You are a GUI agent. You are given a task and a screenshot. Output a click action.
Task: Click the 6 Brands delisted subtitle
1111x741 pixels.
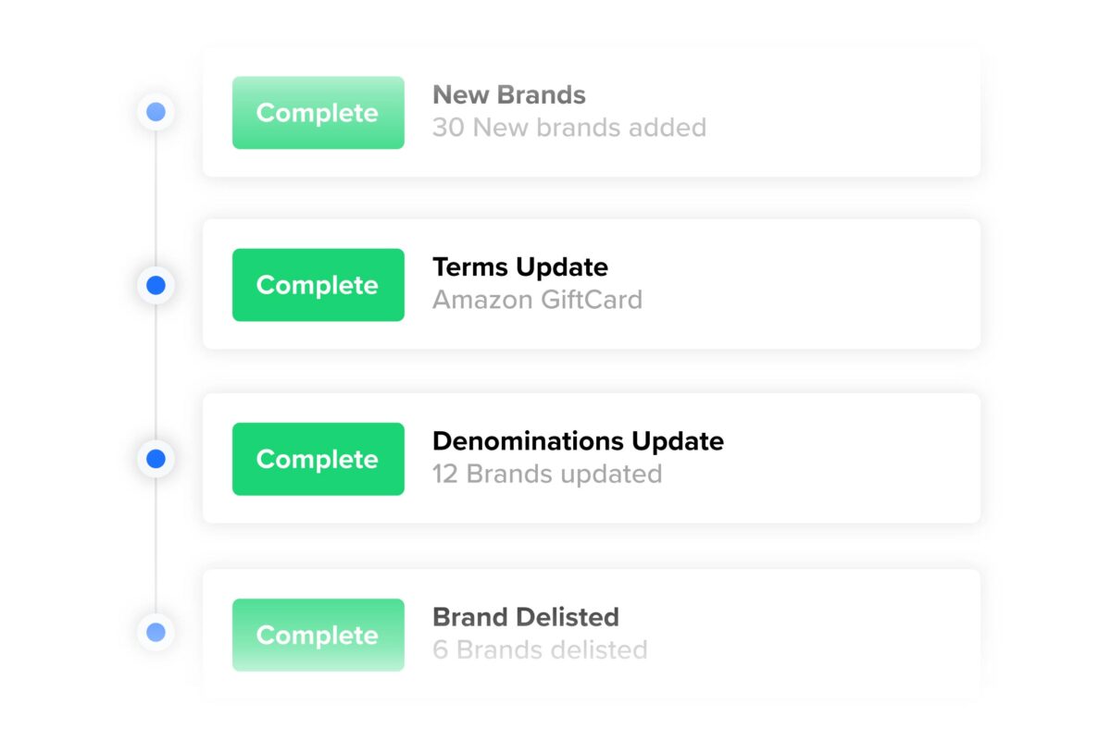(x=540, y=649)
